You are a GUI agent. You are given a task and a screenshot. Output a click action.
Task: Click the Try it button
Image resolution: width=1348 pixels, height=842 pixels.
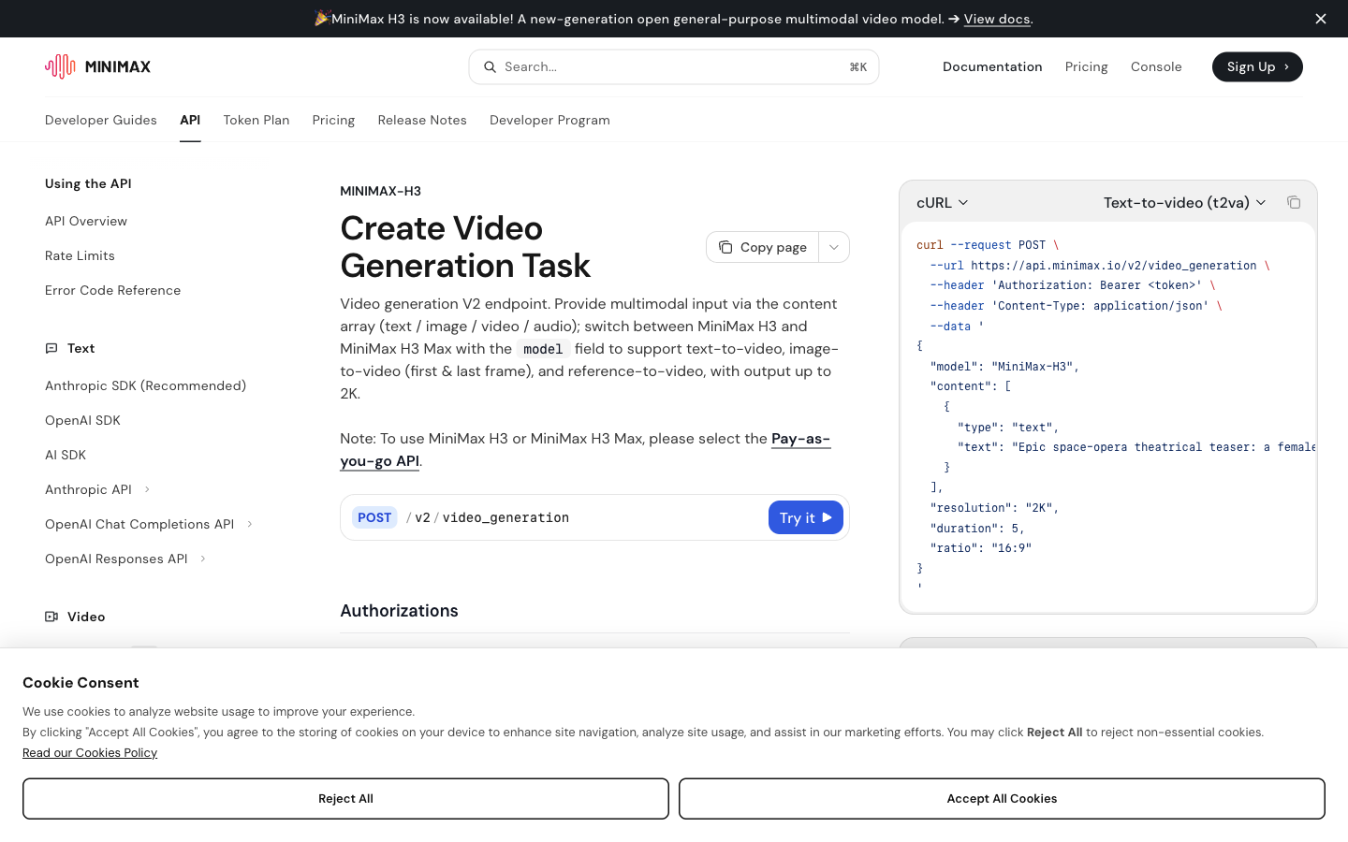click(806, 517)
